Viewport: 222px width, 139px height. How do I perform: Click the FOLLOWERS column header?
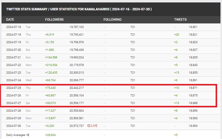click(54, 19)
